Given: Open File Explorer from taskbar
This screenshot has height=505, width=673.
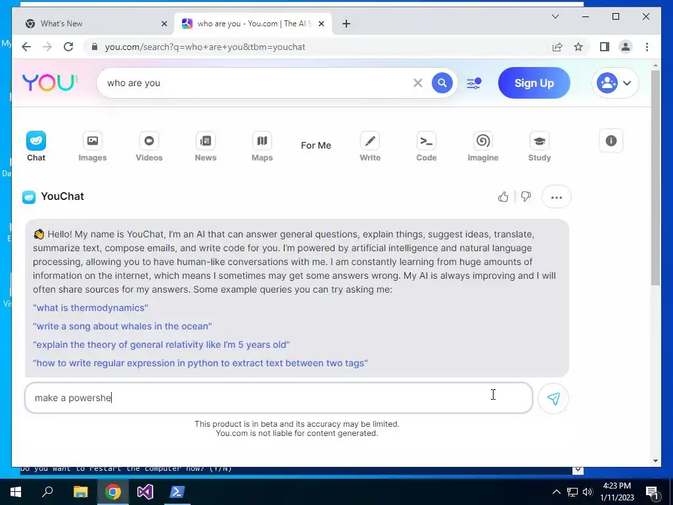Looking at the screenshot, I should pos(81,492).
